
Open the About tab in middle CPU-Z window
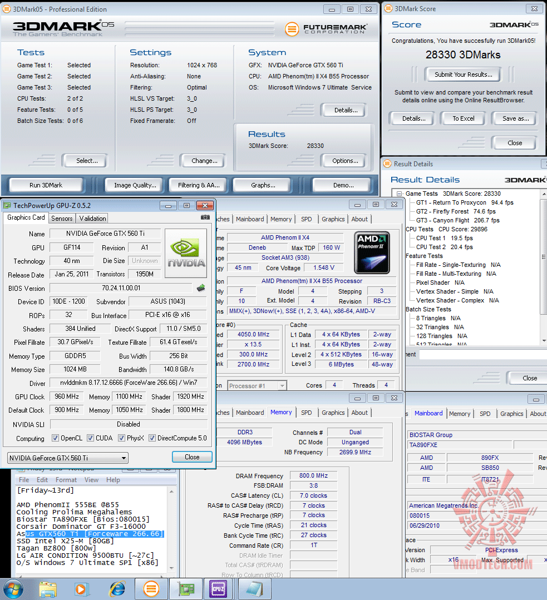tap(359, 413)
